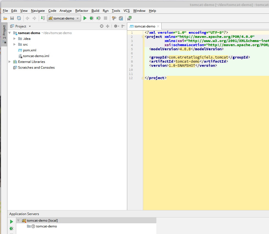This screenshot has width=269, height=234.
Task: Select tomcat-demo [local] server entry
Action: 42,221
